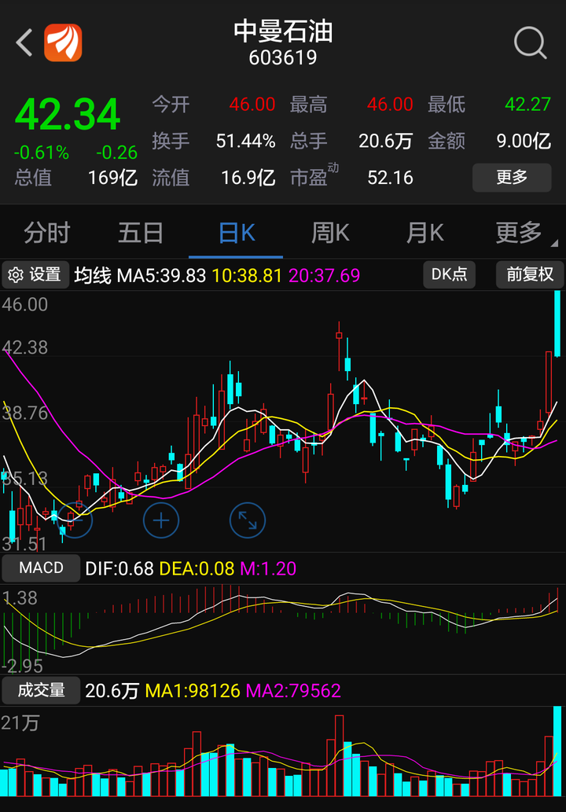
Task: Open the orange Eastmoney app logo
Action: 63,42
